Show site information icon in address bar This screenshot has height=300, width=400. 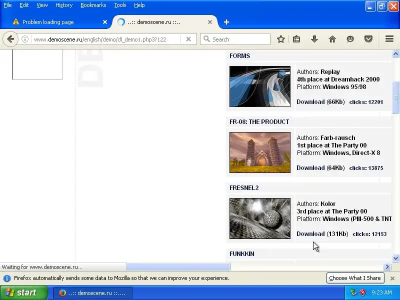(24, 39)
